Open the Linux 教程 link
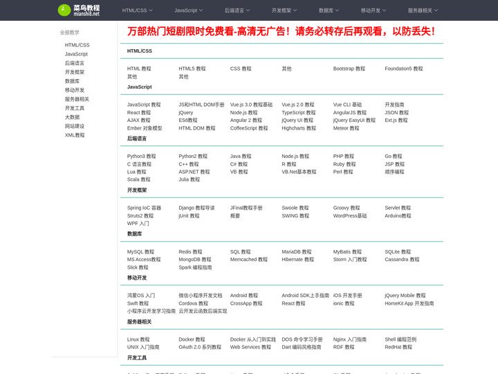The image size is (498, 374). [x=138, y=339]
